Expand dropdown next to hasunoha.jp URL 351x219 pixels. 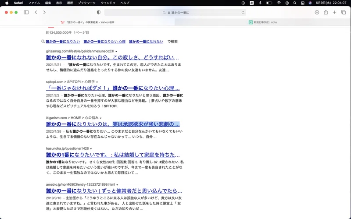coord(91,149)
